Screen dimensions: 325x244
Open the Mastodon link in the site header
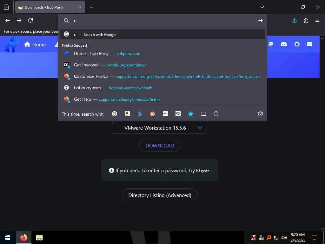point(271,44)
